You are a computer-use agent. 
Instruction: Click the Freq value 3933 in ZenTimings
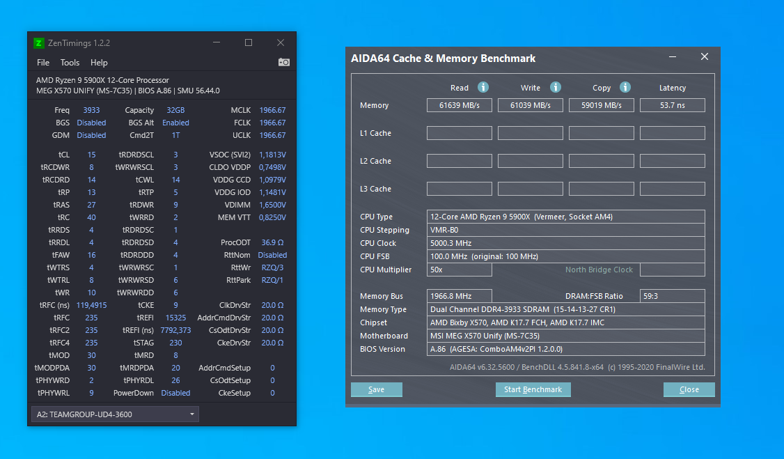coord(91,110)
